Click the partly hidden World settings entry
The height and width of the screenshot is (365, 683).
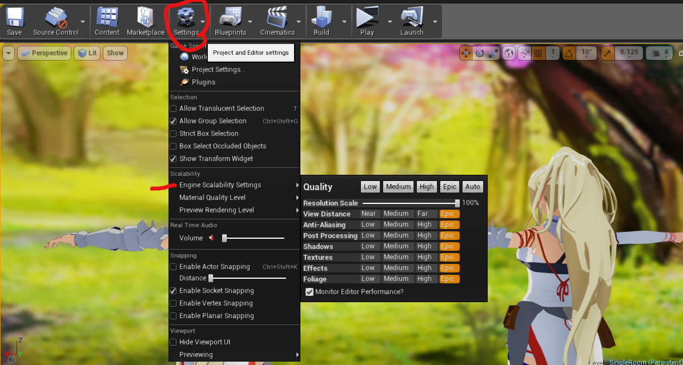point(194,57)
